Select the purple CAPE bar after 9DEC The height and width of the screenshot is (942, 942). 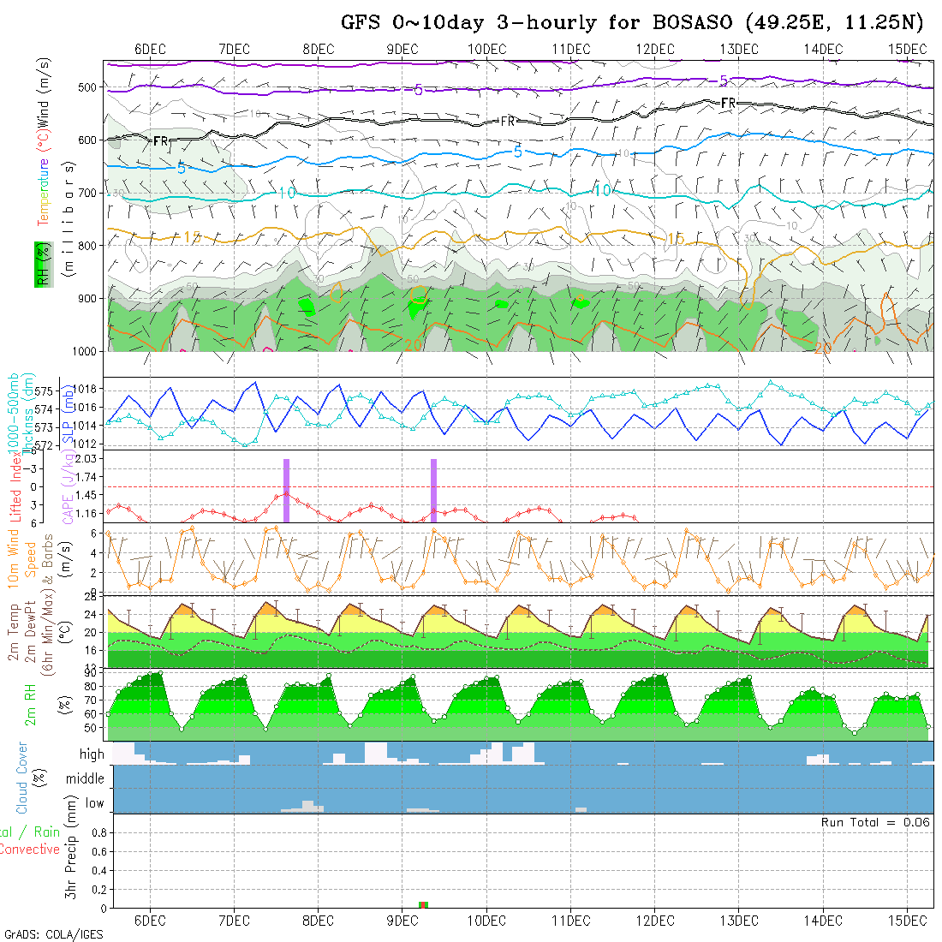433,490
